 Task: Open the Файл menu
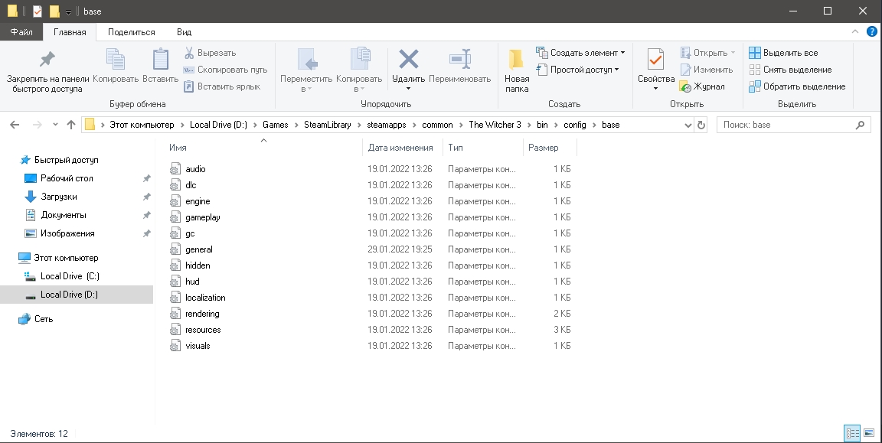pyautogui.click(x=21, y=32)
